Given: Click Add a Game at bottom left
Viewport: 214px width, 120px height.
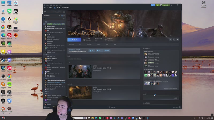Looking at the screenshot, I should (x=47, y=107).
